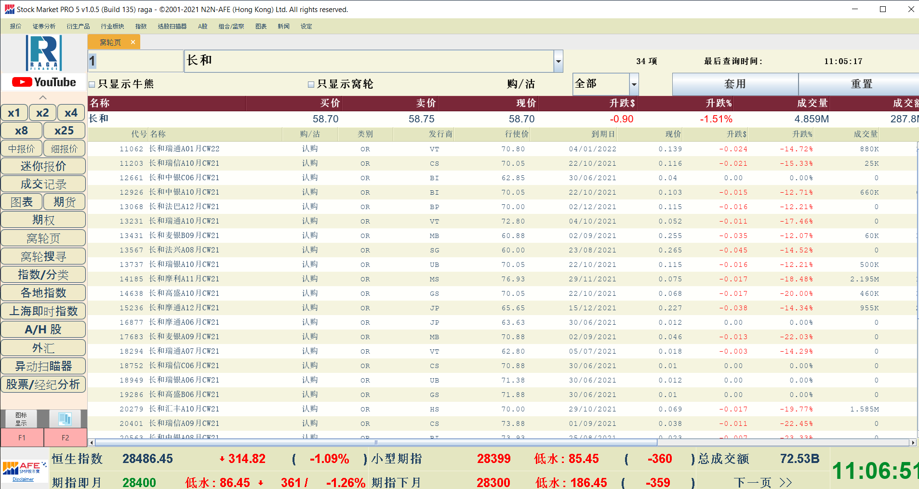919x489 pixels.
Task: Collapse sidebar using the up chevron
Action: pyautogui.click(x=43, y=97)
